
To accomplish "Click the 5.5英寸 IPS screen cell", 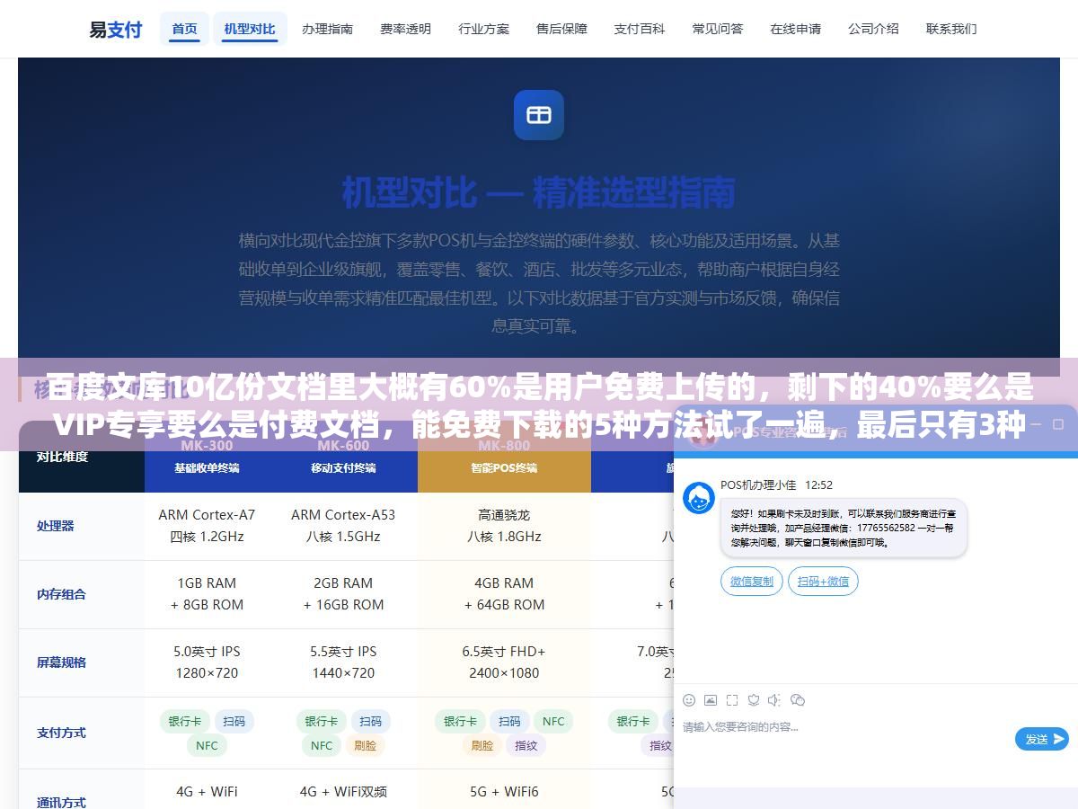I will 343,662.
